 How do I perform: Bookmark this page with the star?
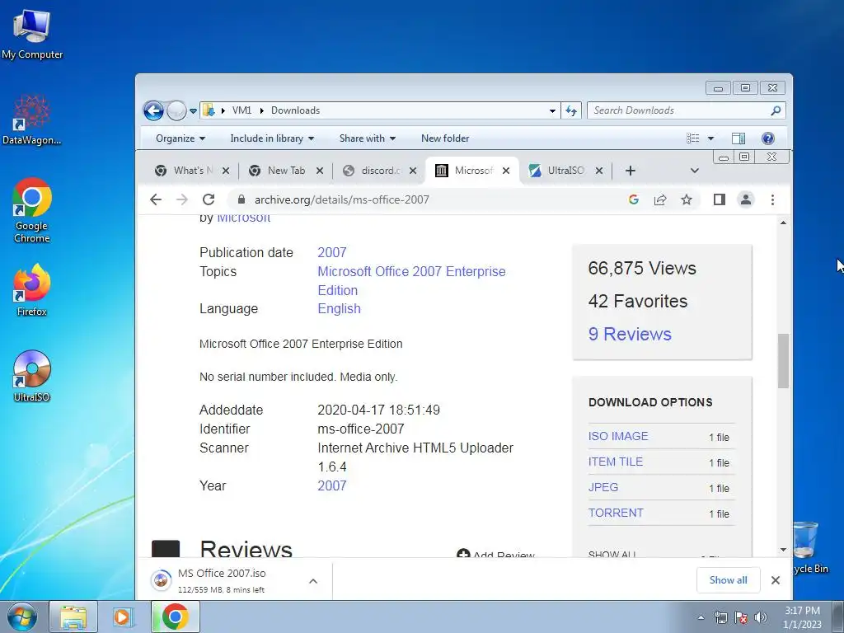point(687,199)
